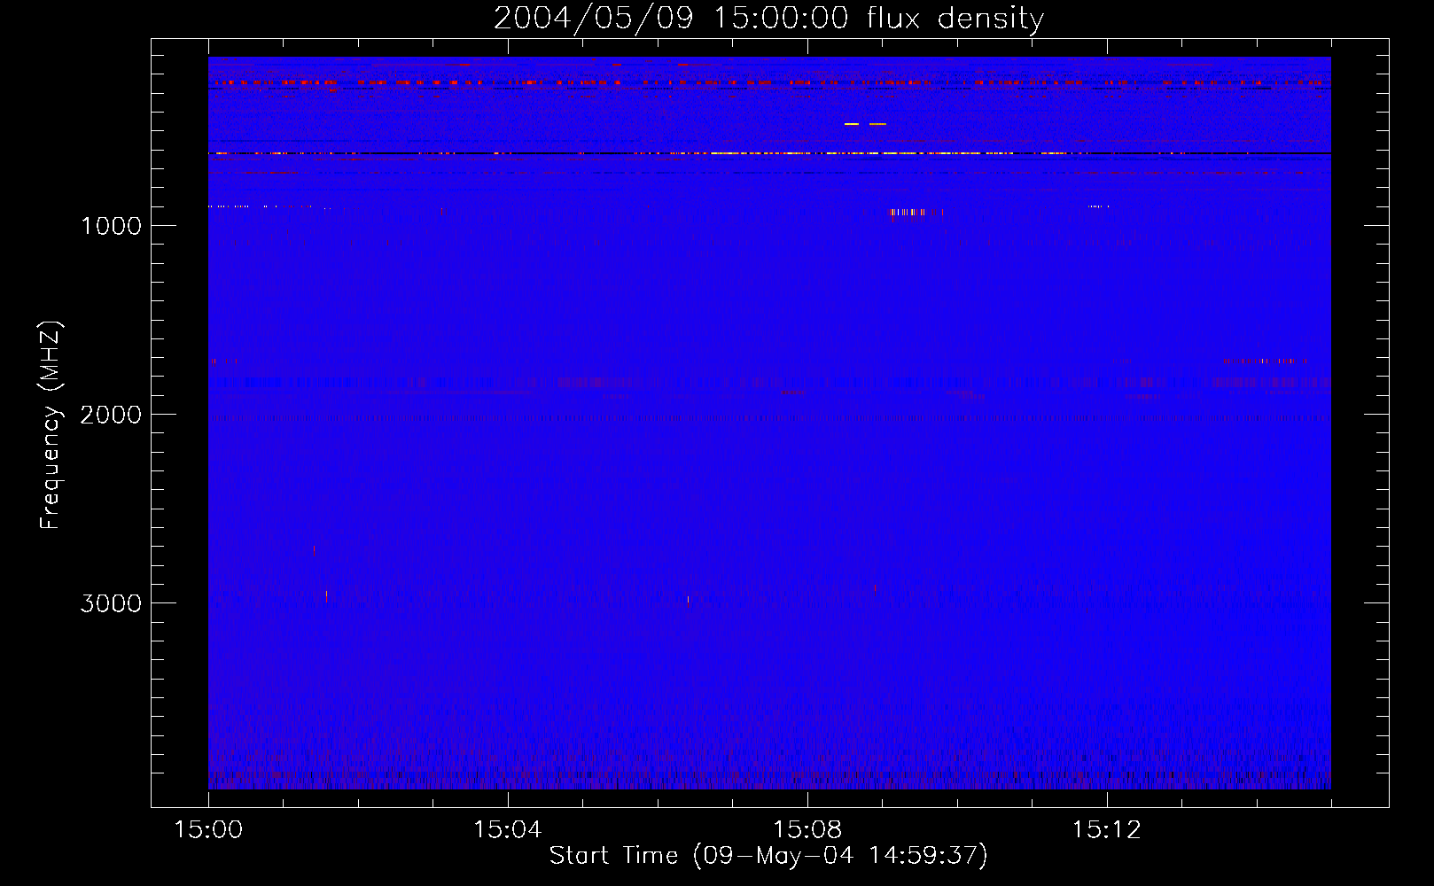The height and width of the screenshot is (886, 1434).
Task: Click the 15:00 time tick label
Action: [x=208, y=830]
